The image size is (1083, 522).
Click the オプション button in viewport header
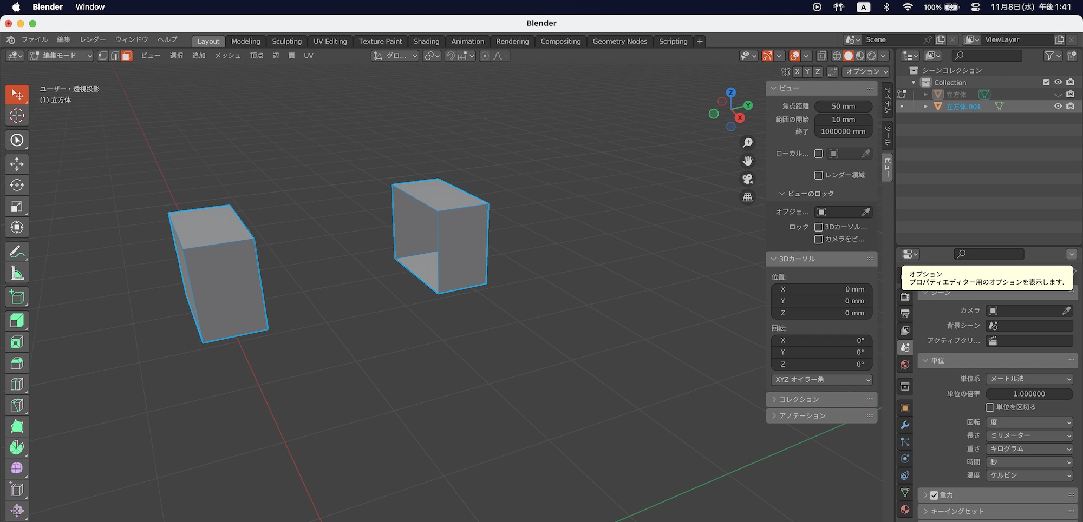click(x=866, y=71)
